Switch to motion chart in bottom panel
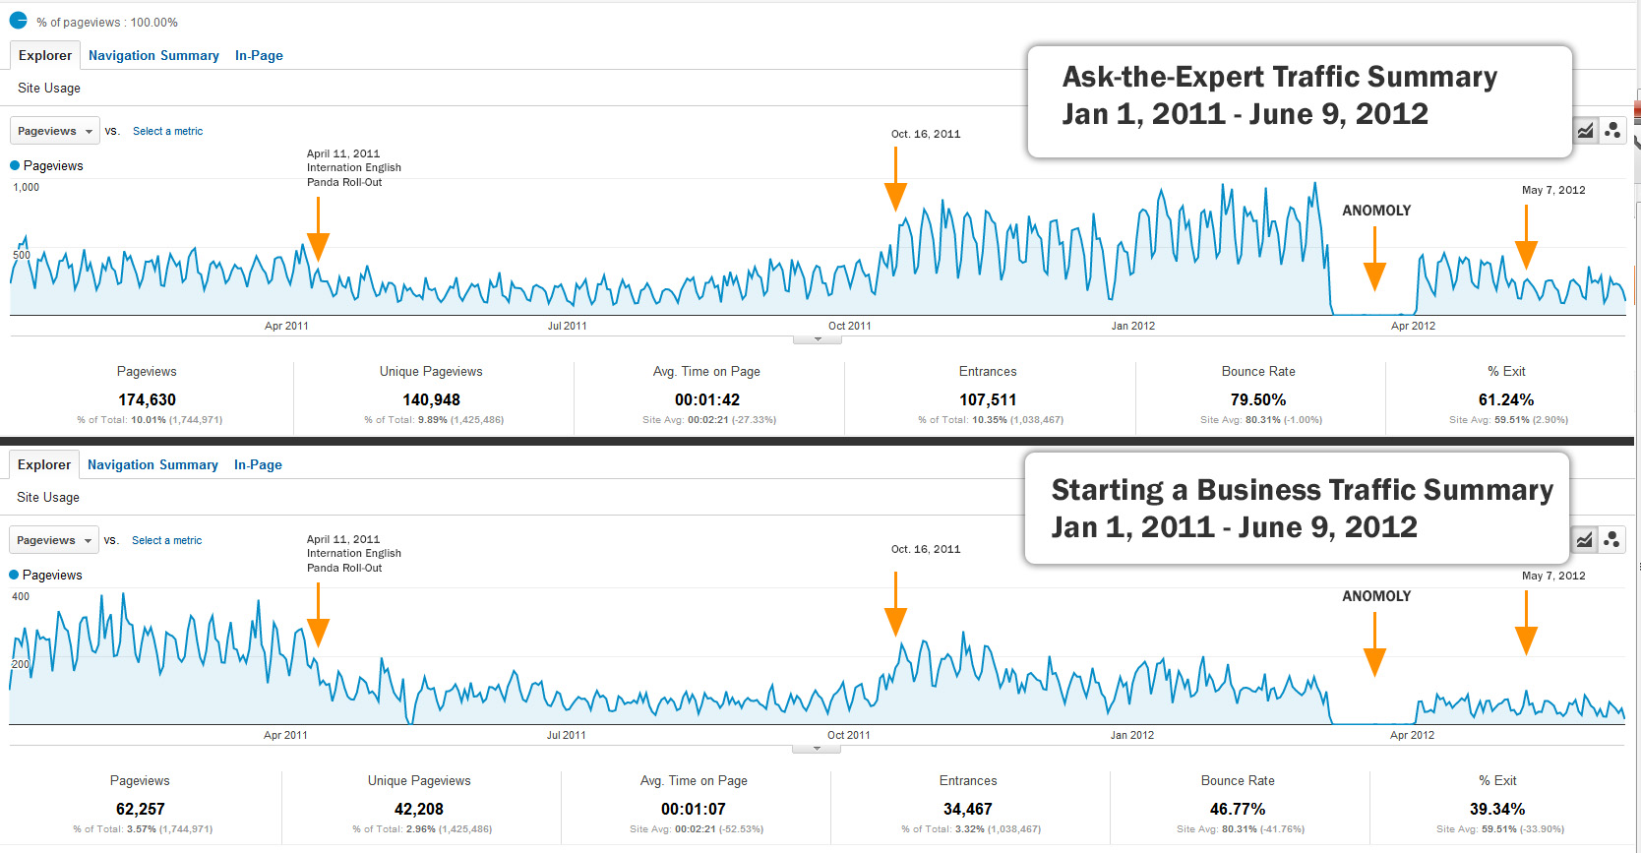Viewport: 1641px width, 853px height. tap(1611, 539)
